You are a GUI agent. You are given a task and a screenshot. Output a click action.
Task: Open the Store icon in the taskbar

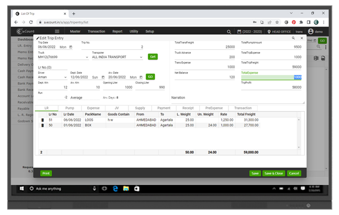click(137, 189)
